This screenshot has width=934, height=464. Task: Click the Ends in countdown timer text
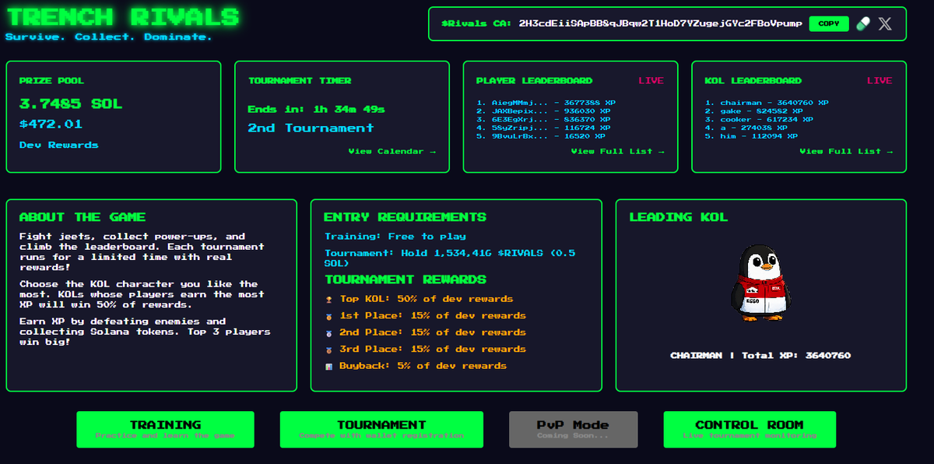tap(317, 109)
